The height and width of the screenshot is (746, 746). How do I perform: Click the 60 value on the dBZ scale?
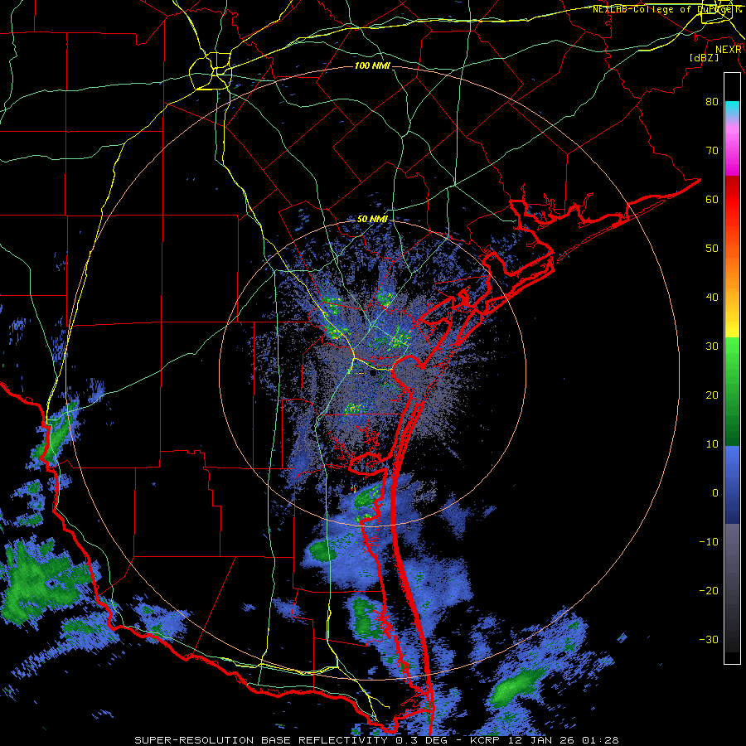coord(712,199)
